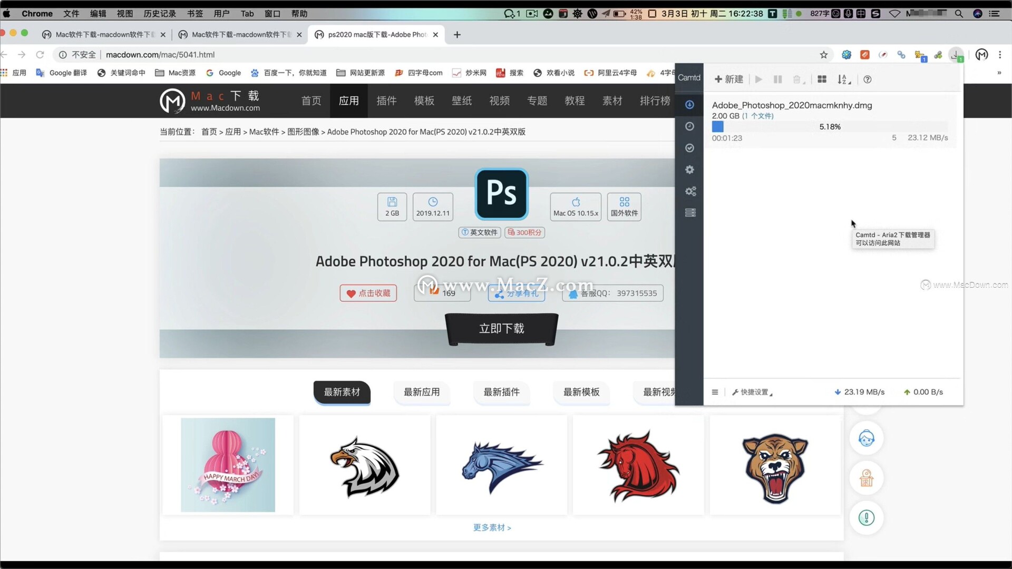The width and height of the screenshot is (1012, 569).
Task: Reload the page
Action: click(40, 55)
